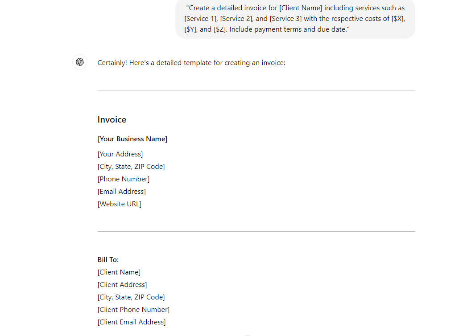Click the [Your Address] placeholder line

pyautogui.click(x=120, y=154)
